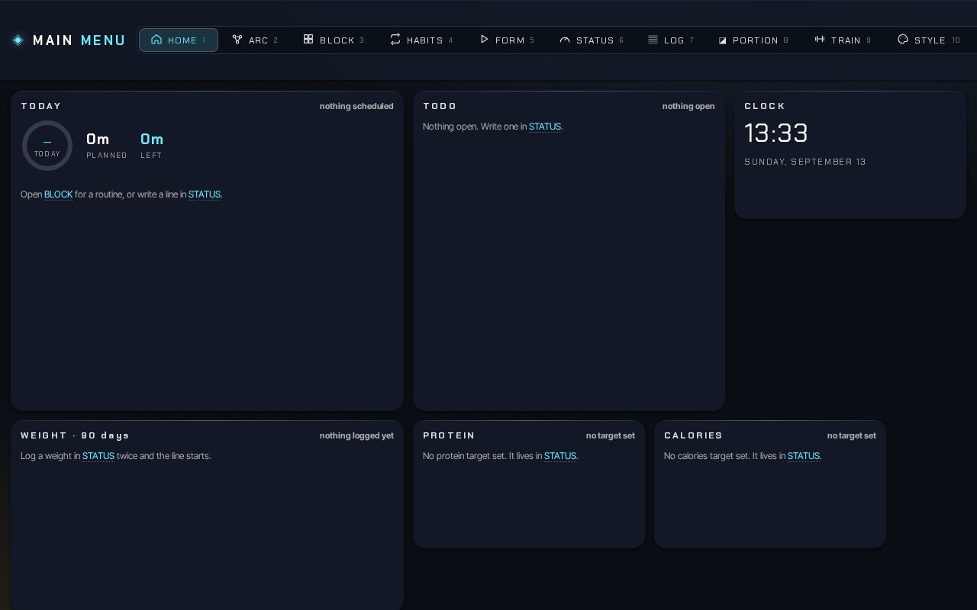Viewport: 977px width, 610px height.
Task: Click the SUNDAY, SEPTEMBER 13 date
Action: pos(805,162)
